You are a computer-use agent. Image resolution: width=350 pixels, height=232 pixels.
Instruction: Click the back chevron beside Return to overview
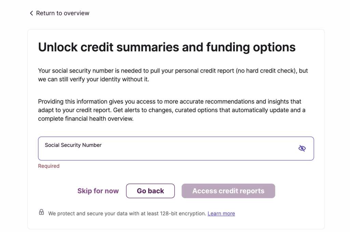[x=31, y=13]
